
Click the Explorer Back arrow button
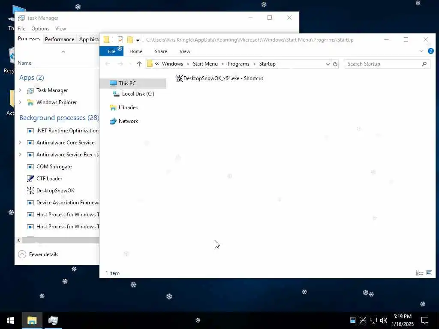coord(108,64)
